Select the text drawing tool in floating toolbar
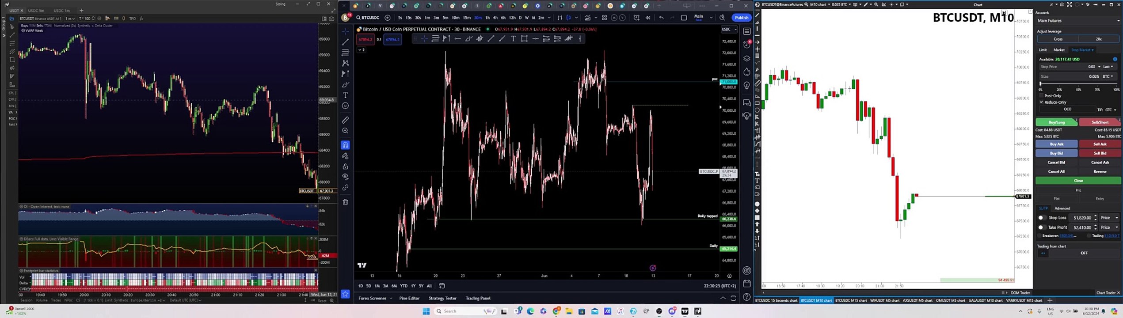Image resolution: width=1123 pixels, height=318 pixels. coord(513,39)
